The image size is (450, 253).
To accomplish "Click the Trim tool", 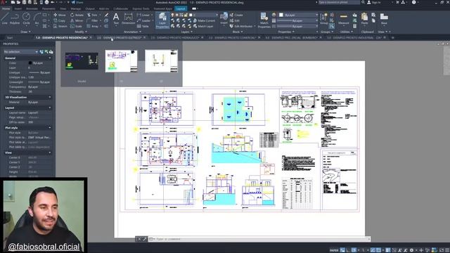I will pos(92,15).
